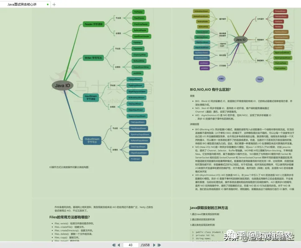Screen dimensions: 301x248
Task: Click the right lavender legend circle under right mind map
Action: 260,79
